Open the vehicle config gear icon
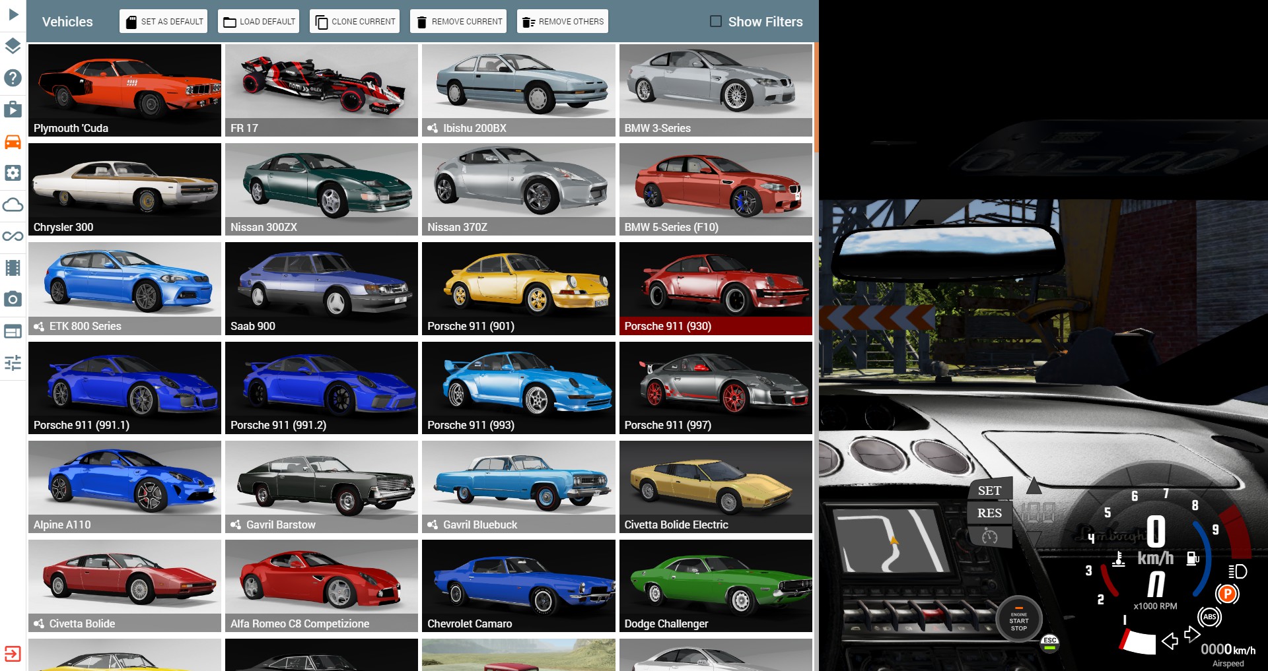The image size is (1268, 671). pyautogui.click(x=13, y=173)
